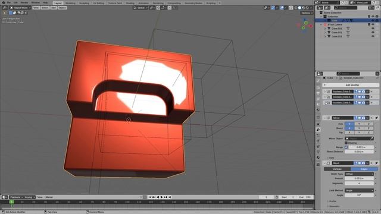The width and height of the screenshot is (381, 214).
Task: Open Bevel Limit Method dropdown
Action: point(359,190)
